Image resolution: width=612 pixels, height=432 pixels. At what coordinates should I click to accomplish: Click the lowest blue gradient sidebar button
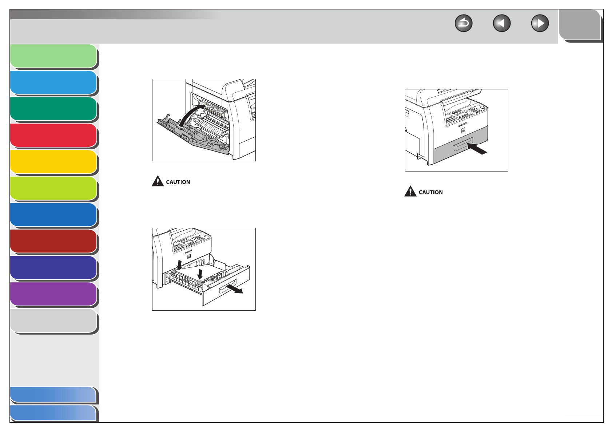54,414
